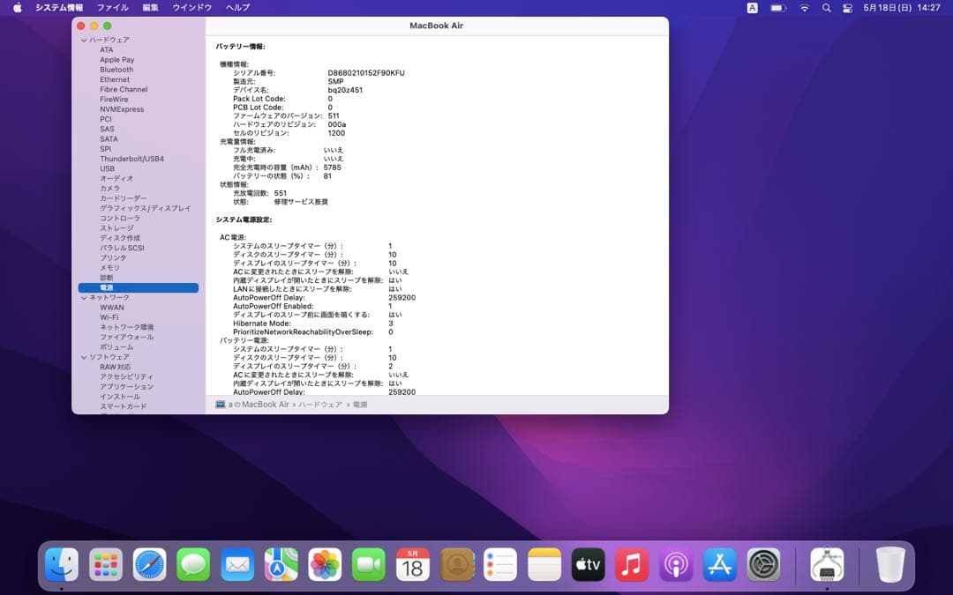
Task: Open Launchpad from the Dock
Action: coord(105,566)
